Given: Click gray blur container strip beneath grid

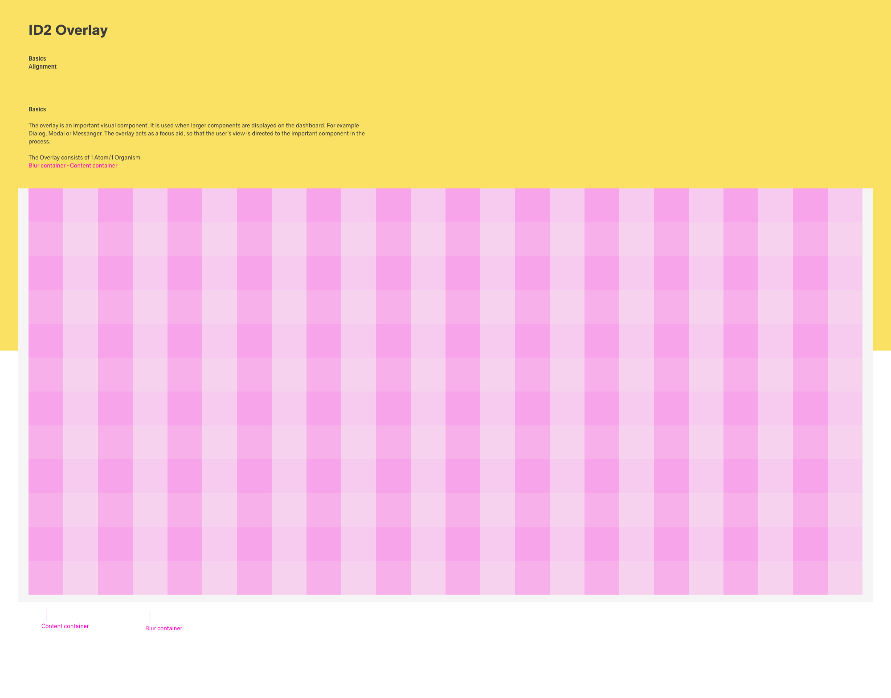Looking at the screenshot, I should pyautogui.click(x=445, y=598).
